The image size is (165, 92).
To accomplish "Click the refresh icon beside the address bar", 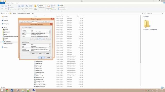I will coord(144,13).
